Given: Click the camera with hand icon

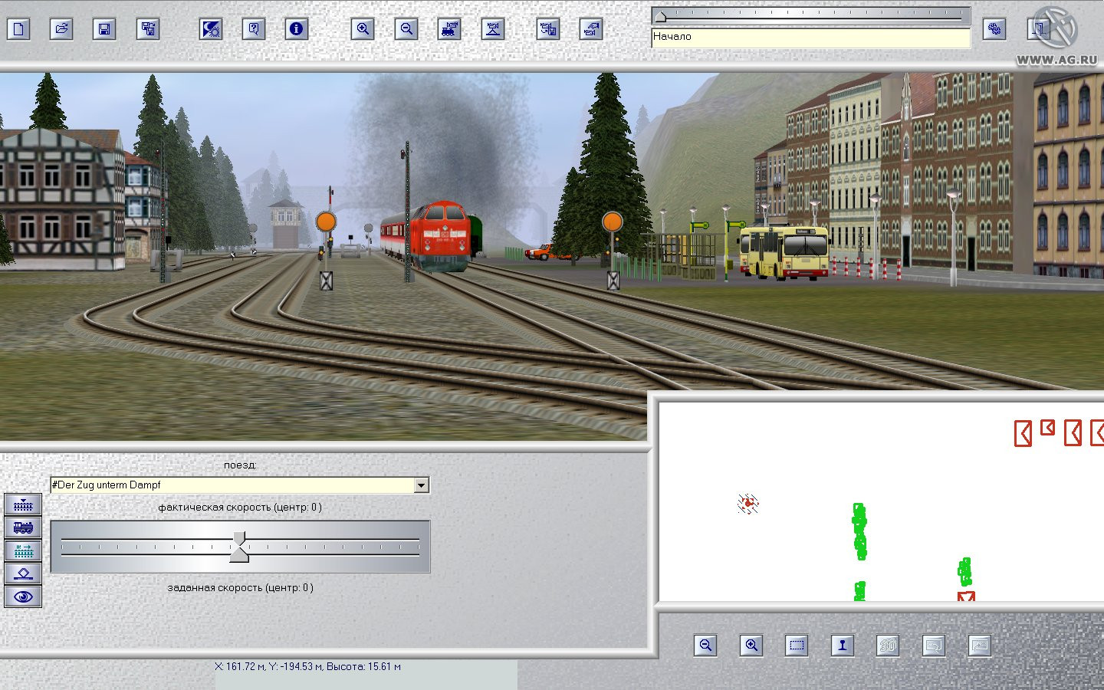Looking at the screenshot, I should click(590, 29).
